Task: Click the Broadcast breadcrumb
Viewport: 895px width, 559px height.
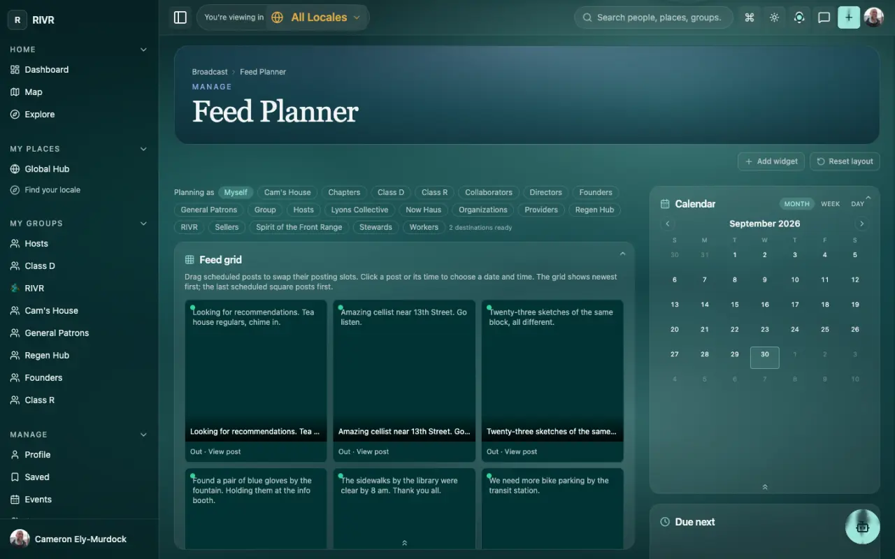Action: 210,72
